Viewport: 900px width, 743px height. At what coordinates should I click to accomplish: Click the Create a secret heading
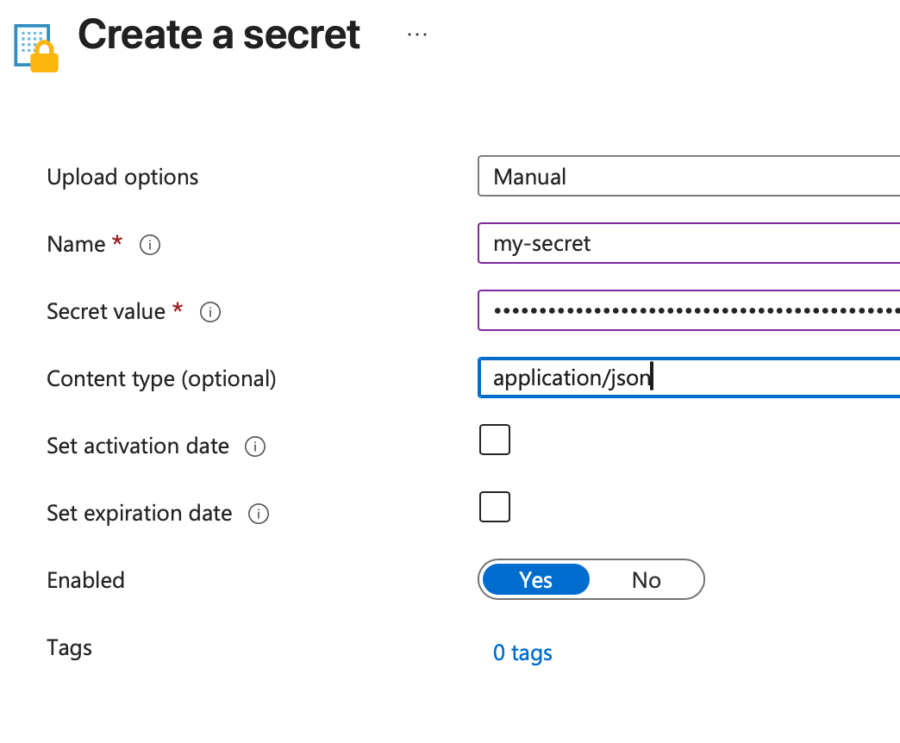pyautogui.click(x=219, y=34)
